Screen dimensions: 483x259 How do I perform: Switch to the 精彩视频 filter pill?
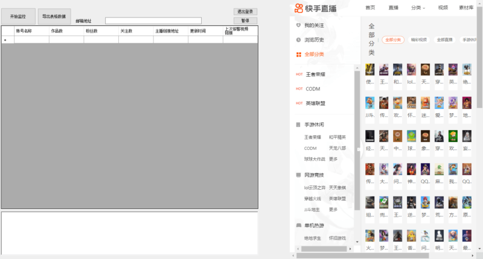click(419, 40)
